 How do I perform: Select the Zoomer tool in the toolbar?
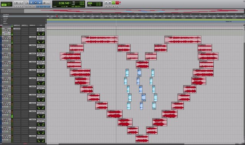tap(27, 3)
